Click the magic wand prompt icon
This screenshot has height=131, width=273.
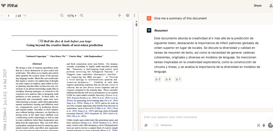coord(146,125)
